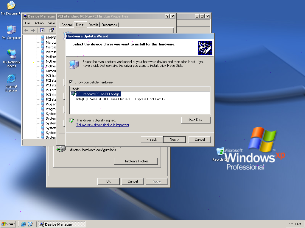Open the Action menu in Device Manager

pyautogui.click(x=39, y=23)
